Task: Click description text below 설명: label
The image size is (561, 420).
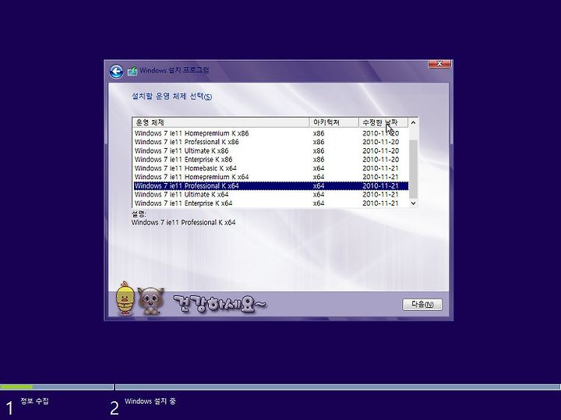Action: [183, 222]
